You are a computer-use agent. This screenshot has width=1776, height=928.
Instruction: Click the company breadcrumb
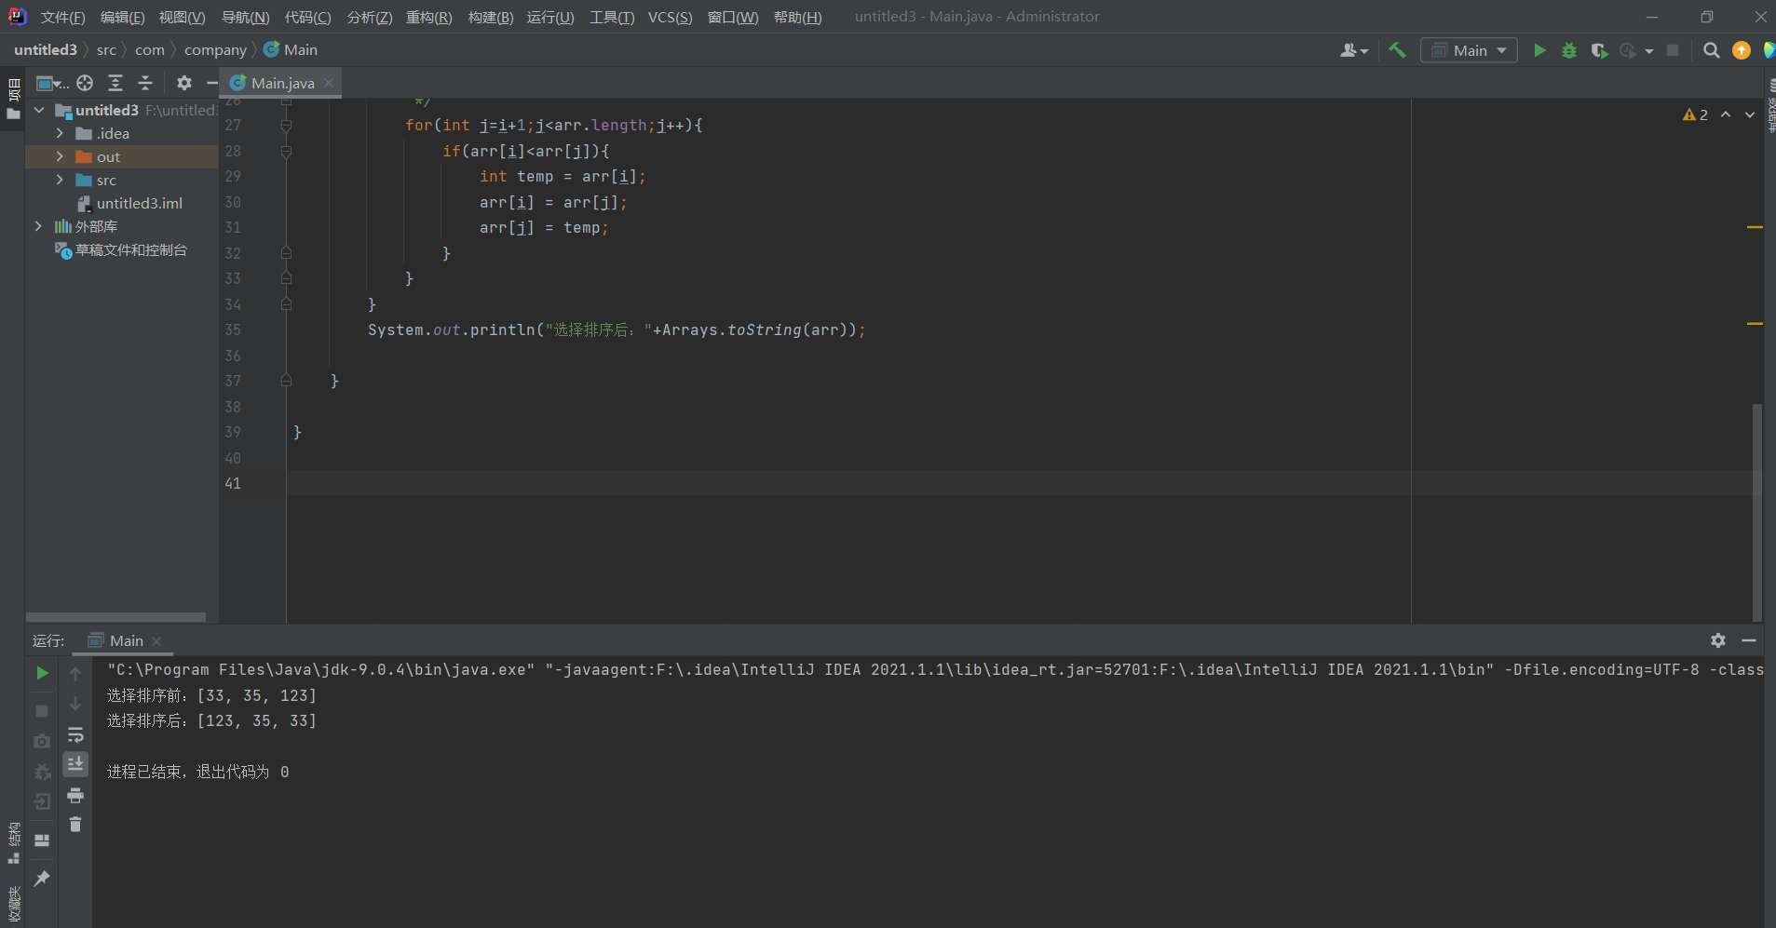coord(215,49)
